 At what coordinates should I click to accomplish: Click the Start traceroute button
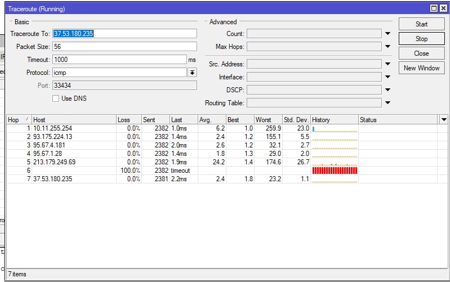(422, 24)
